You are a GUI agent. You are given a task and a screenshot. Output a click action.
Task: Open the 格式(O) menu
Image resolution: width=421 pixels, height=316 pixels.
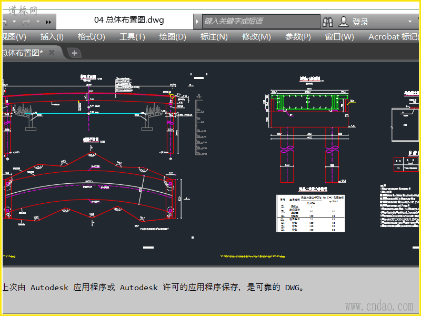(x=91, y=37)
